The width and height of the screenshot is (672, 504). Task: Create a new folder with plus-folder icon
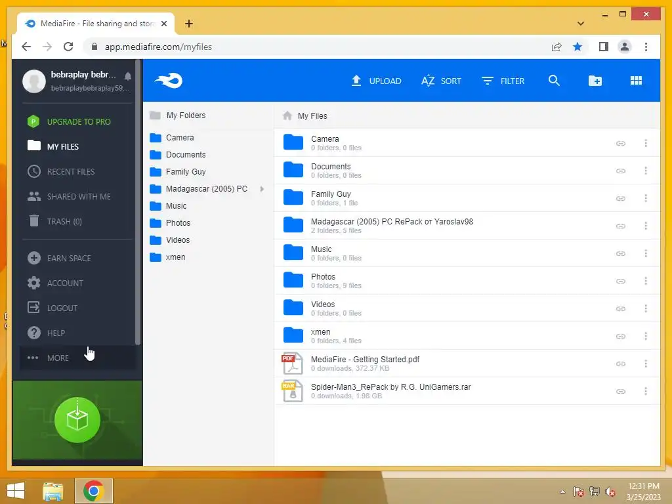[595, 81]
